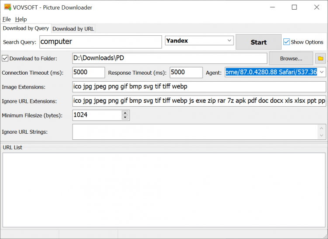
Task: Expand the Agent user-agent dropdown
Action: coord(322,72)
